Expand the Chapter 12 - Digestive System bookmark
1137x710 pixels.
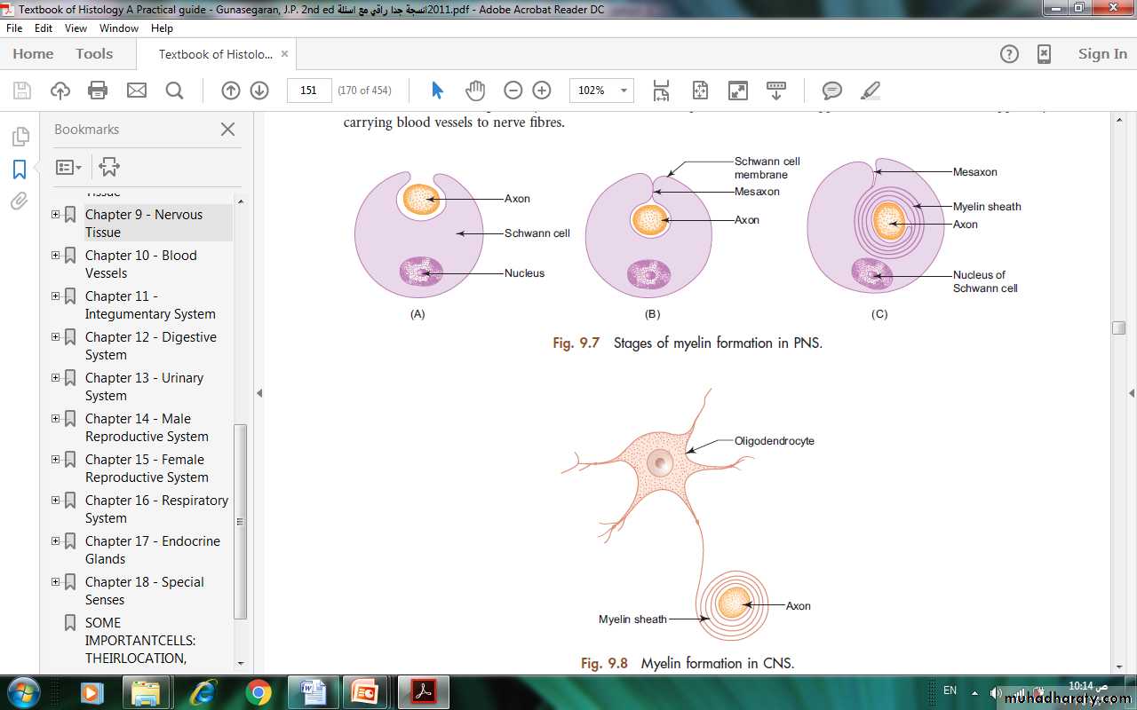tap(56, 337)
